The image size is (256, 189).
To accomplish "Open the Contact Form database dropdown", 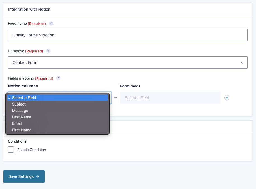I will pyautogui.click(x=128, y=62).
